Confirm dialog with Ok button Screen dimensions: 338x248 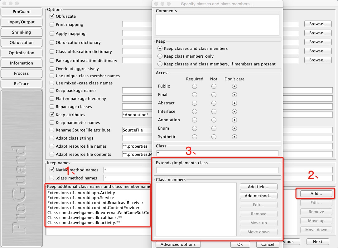(x=240, y=244)
